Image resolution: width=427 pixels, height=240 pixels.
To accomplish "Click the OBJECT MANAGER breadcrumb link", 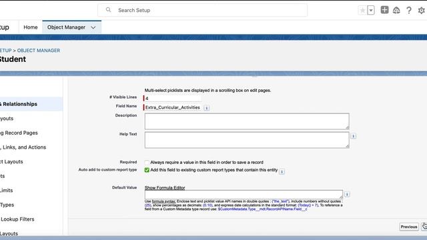I will 39,51.
